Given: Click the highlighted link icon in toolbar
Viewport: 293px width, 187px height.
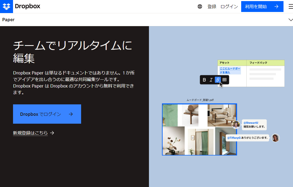Looking at the screenshot, I should [218, 80].
